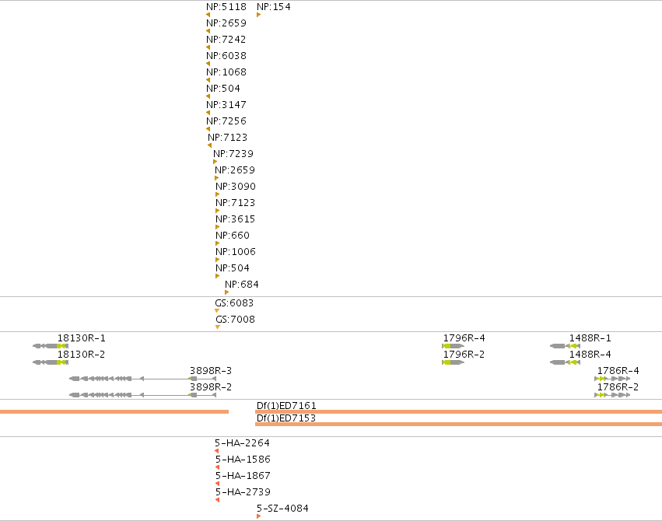Click the right-pointing arrow under NP:154

tap(259, 15)
